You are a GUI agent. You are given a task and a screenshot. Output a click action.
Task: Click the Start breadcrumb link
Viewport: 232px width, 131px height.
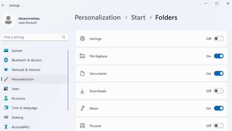[138, 17]
